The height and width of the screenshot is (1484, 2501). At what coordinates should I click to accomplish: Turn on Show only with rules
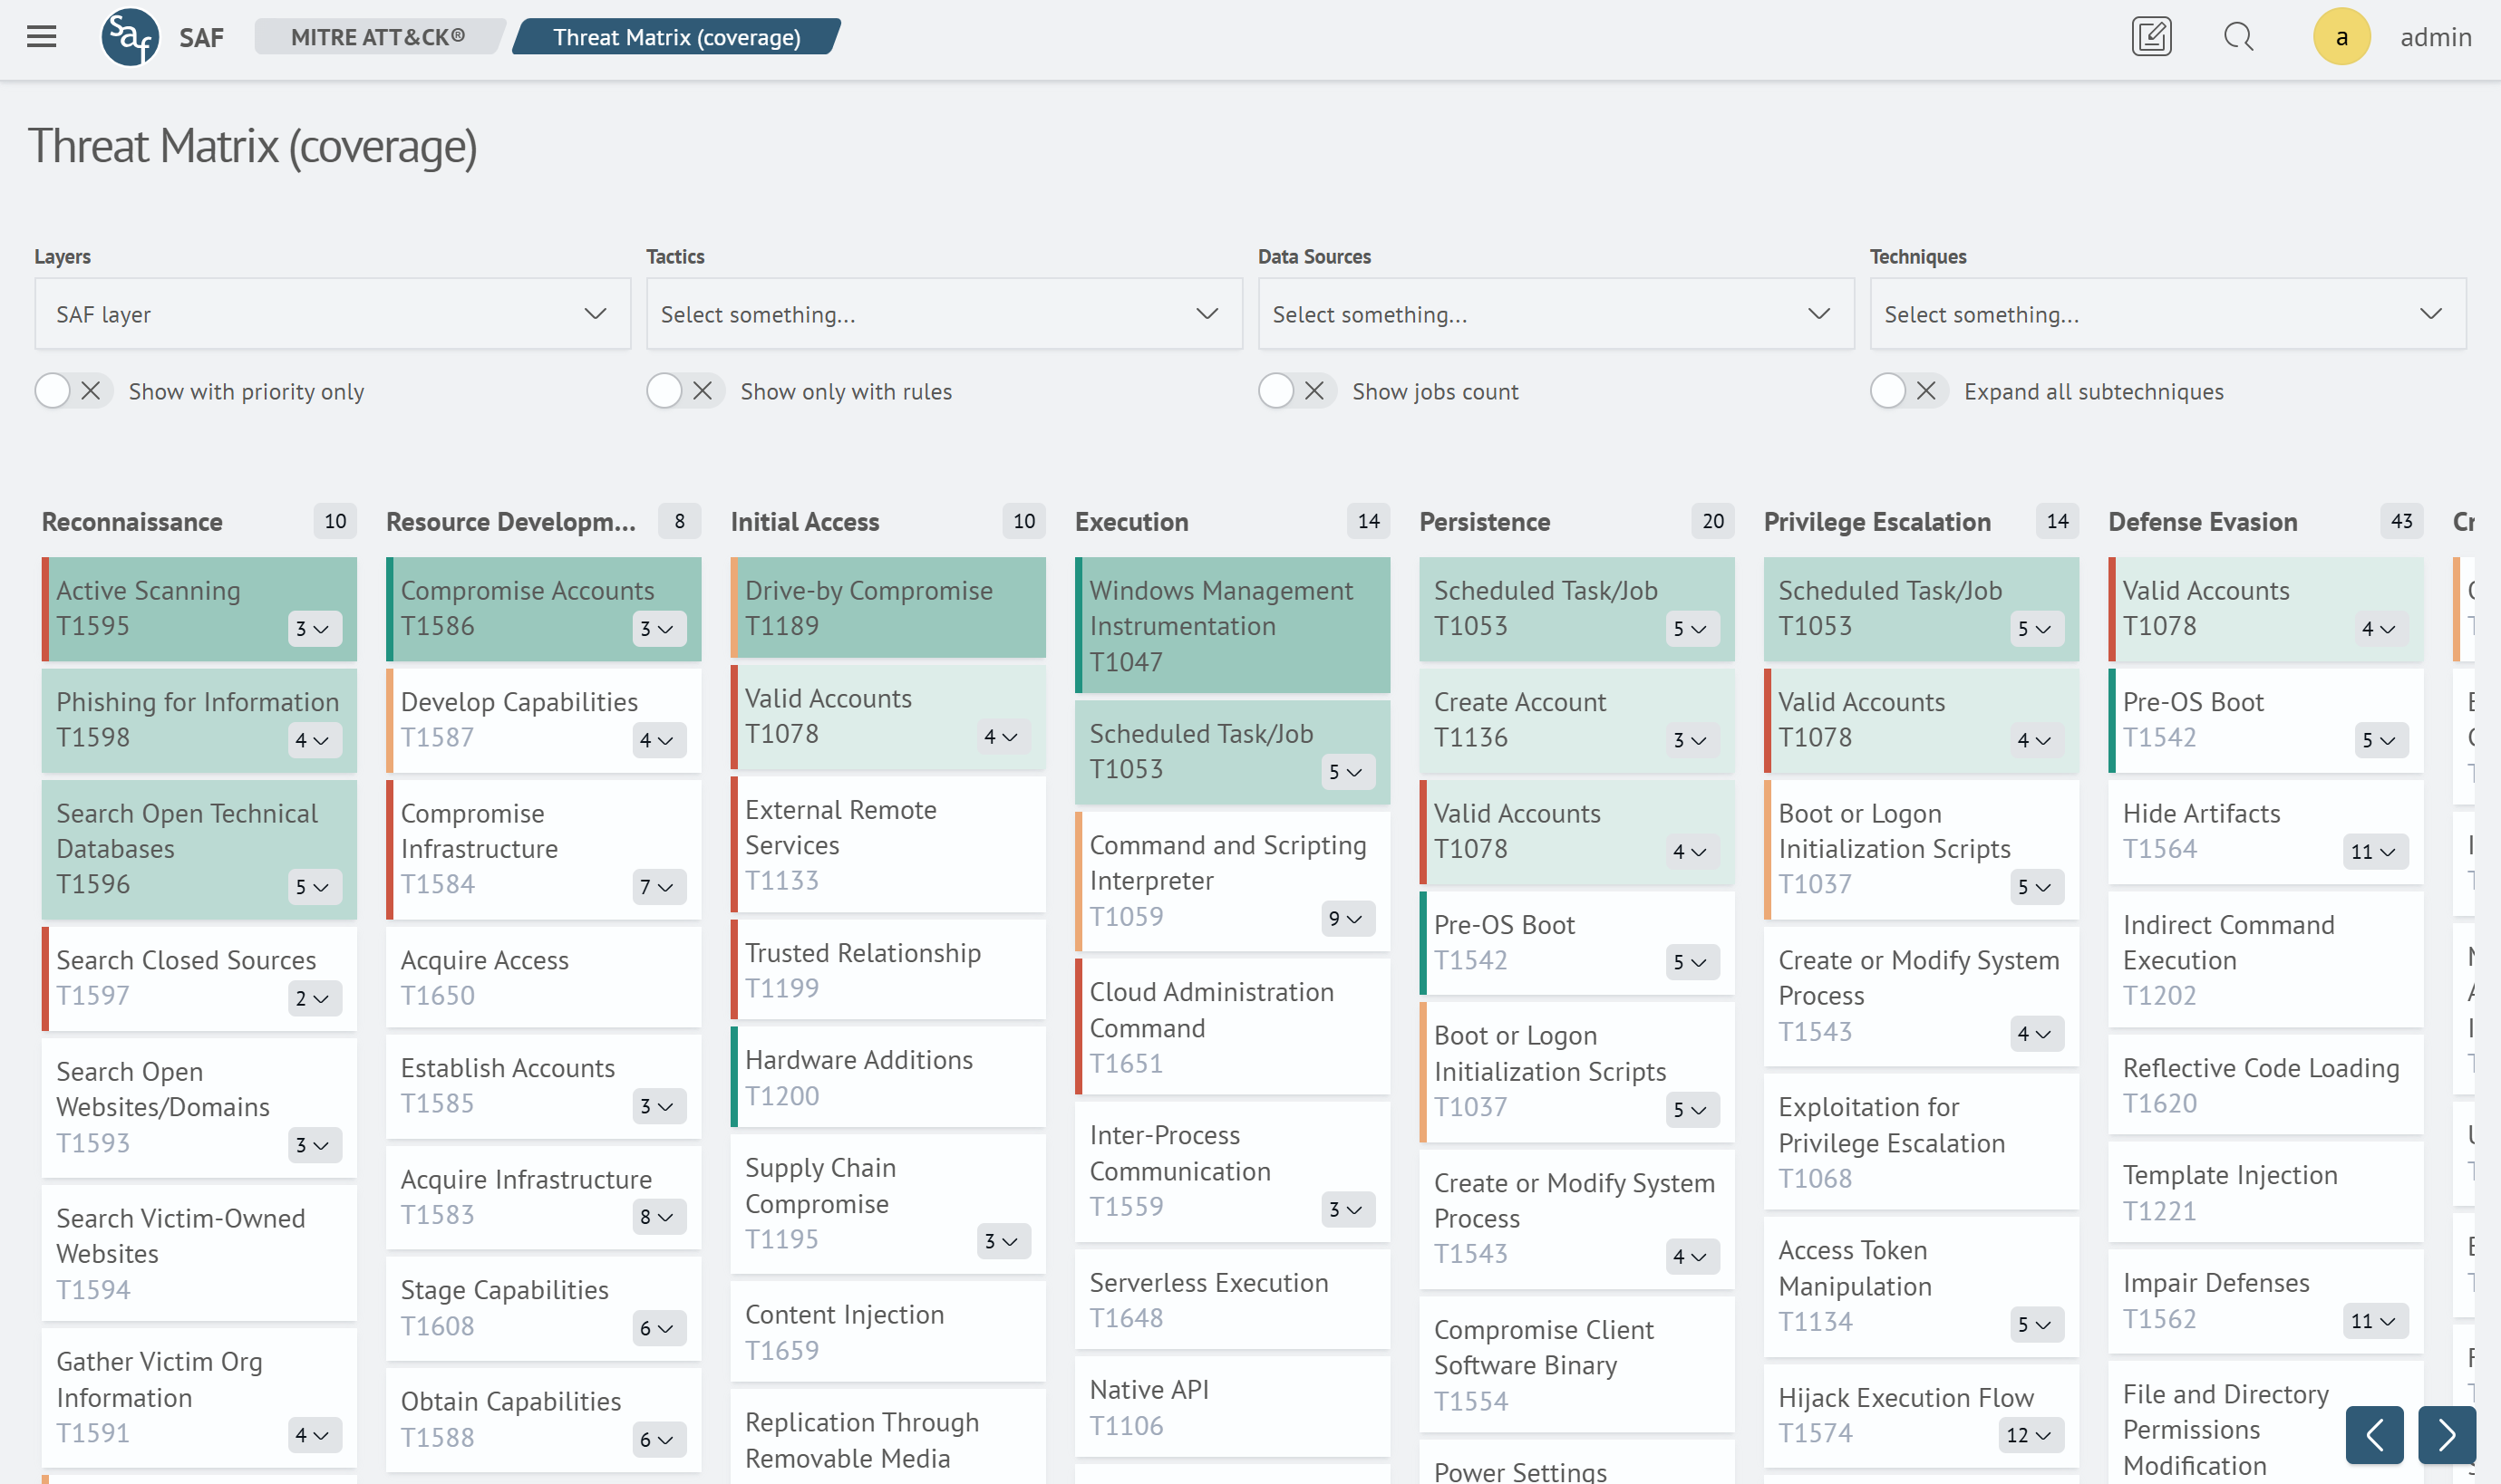tap(664, 391)
